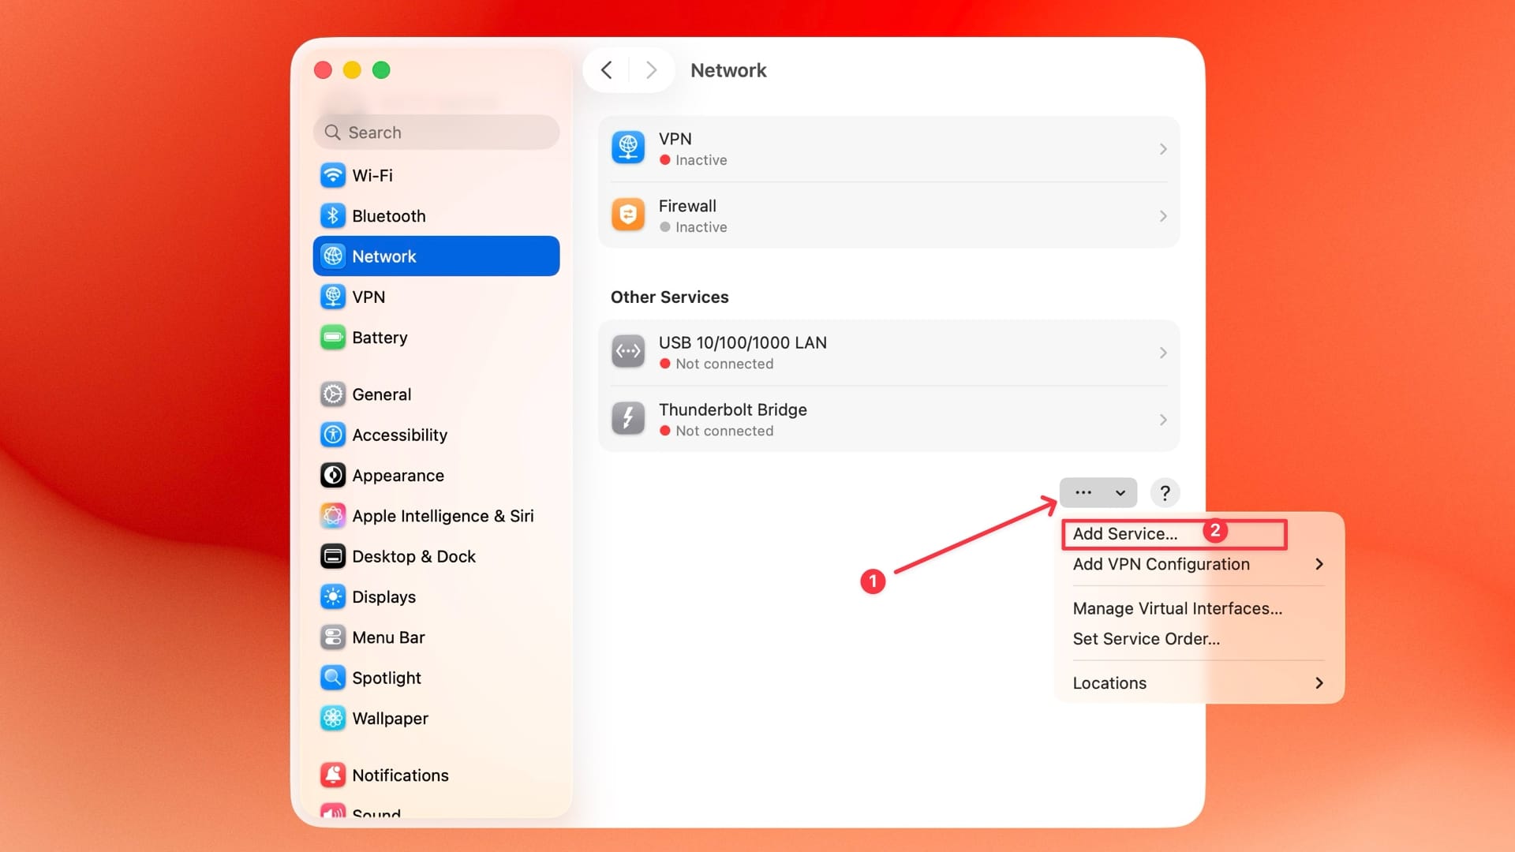Click the Firewall flame icon
This screenshot has width=1515, height=852.
click(x=627, y=214)
